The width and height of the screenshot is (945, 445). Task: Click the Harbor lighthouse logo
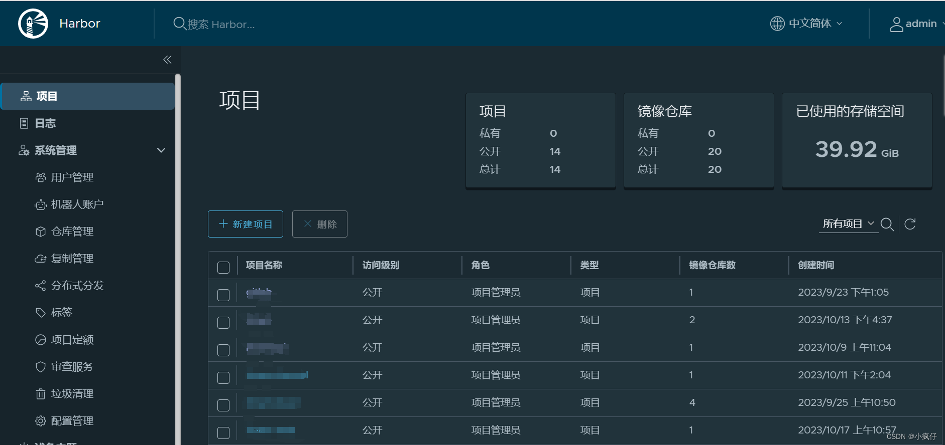(33, 24)
